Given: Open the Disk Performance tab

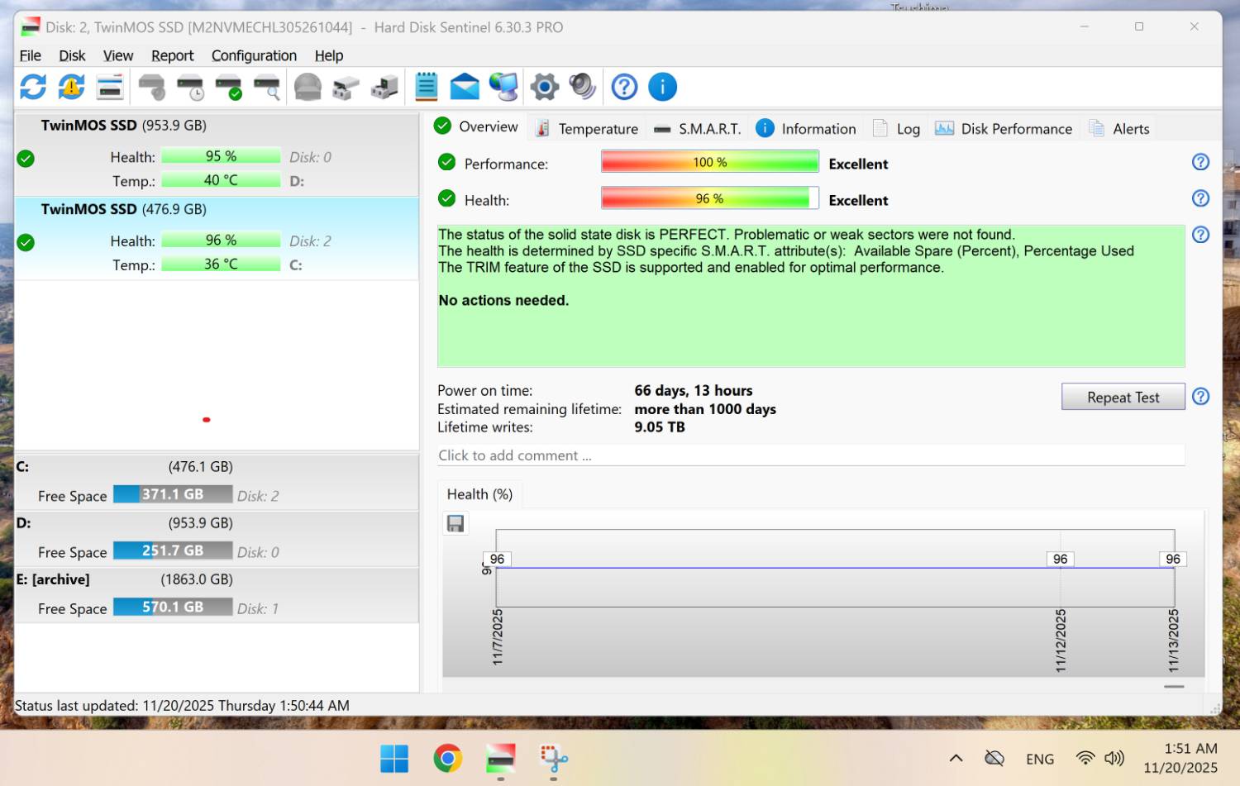Looking at the screenshot, I should pyautogui.click(x=1004, y=129).
